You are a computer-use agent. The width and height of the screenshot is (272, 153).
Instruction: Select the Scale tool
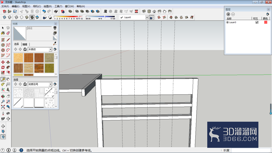pos(3,72)
